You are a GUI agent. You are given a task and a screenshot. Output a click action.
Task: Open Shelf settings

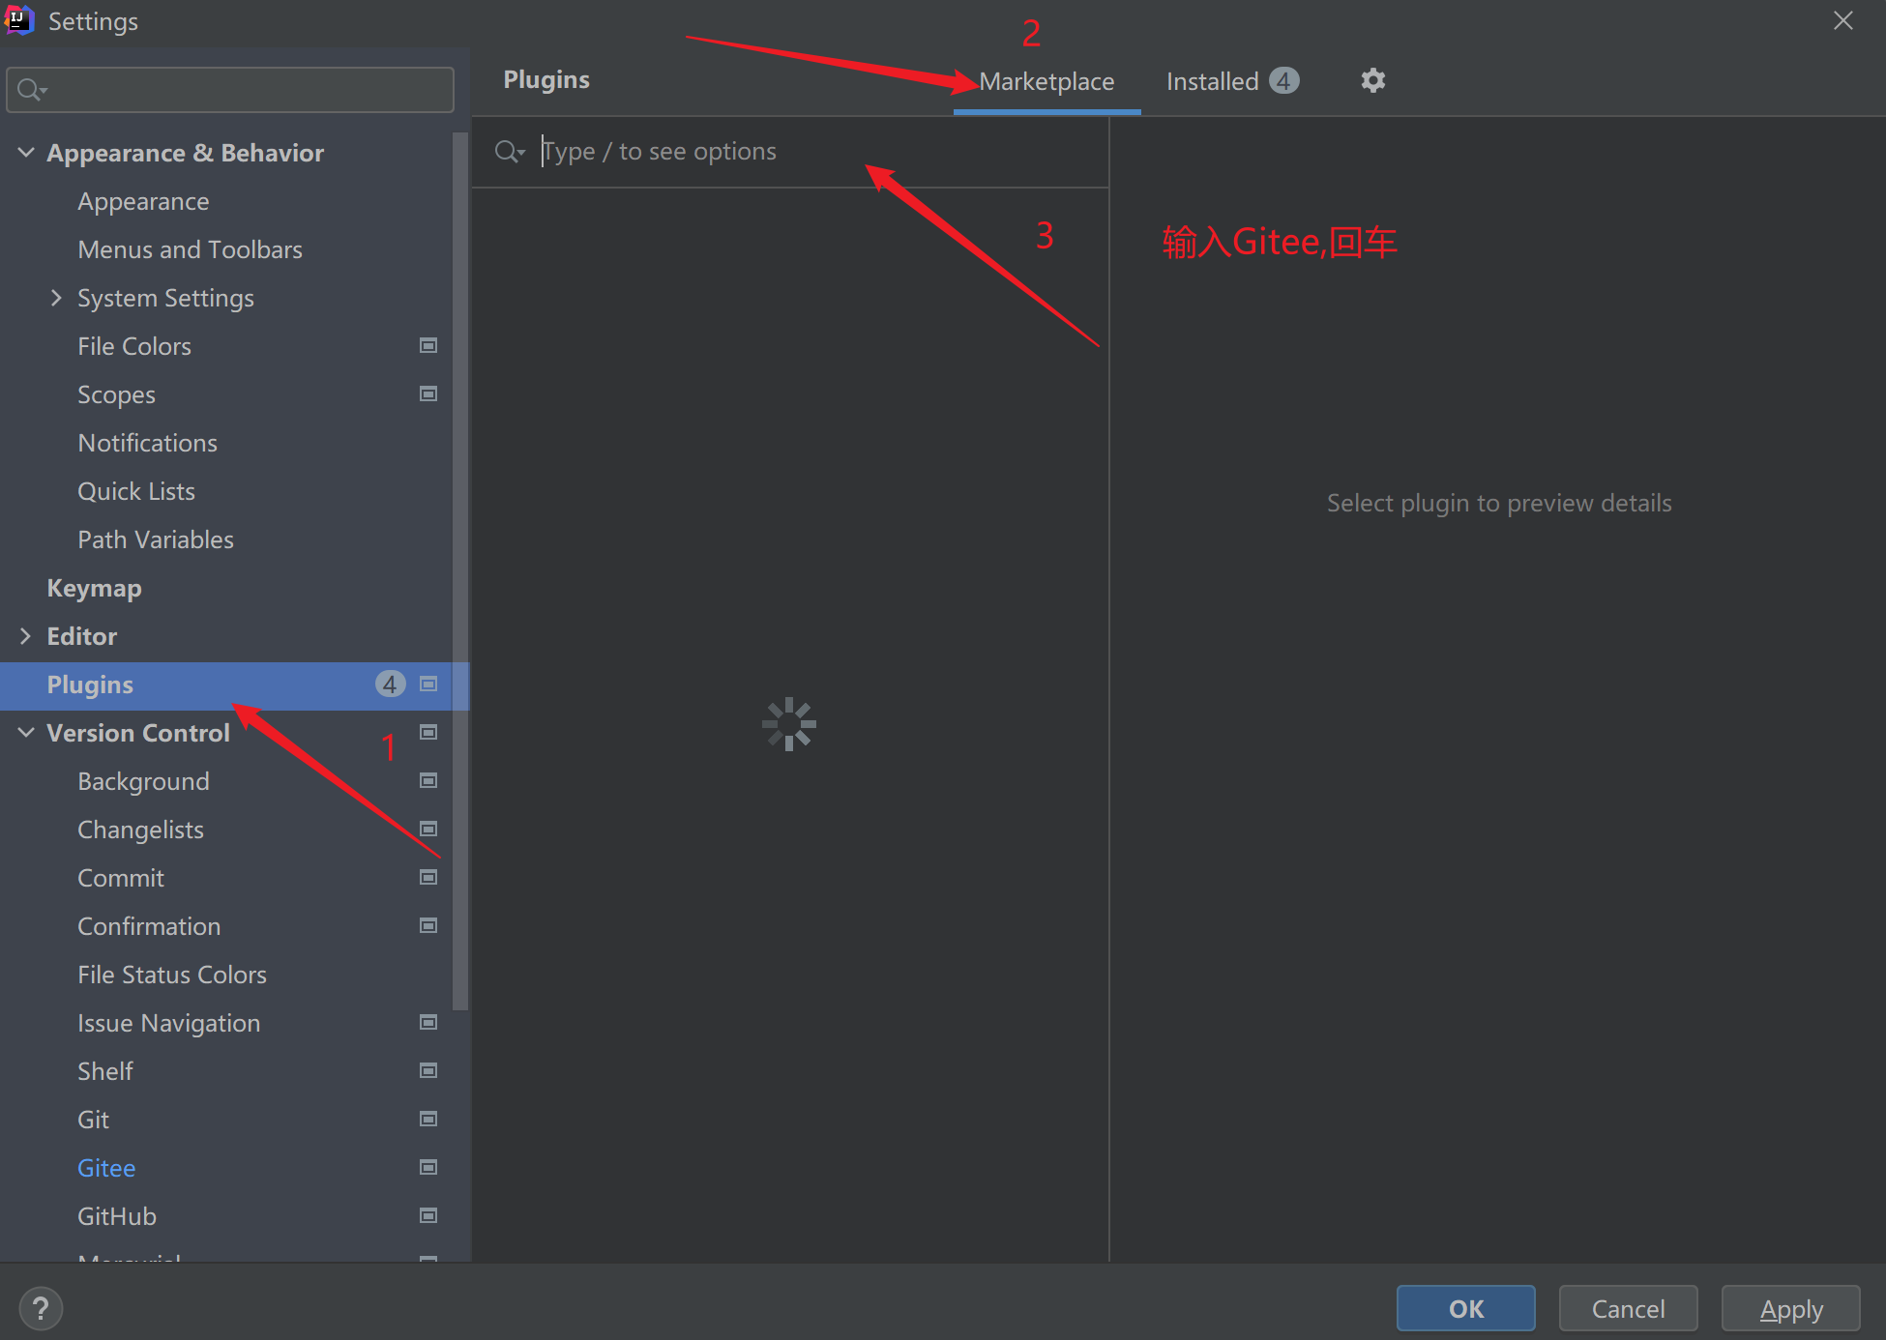[105, 1071]
